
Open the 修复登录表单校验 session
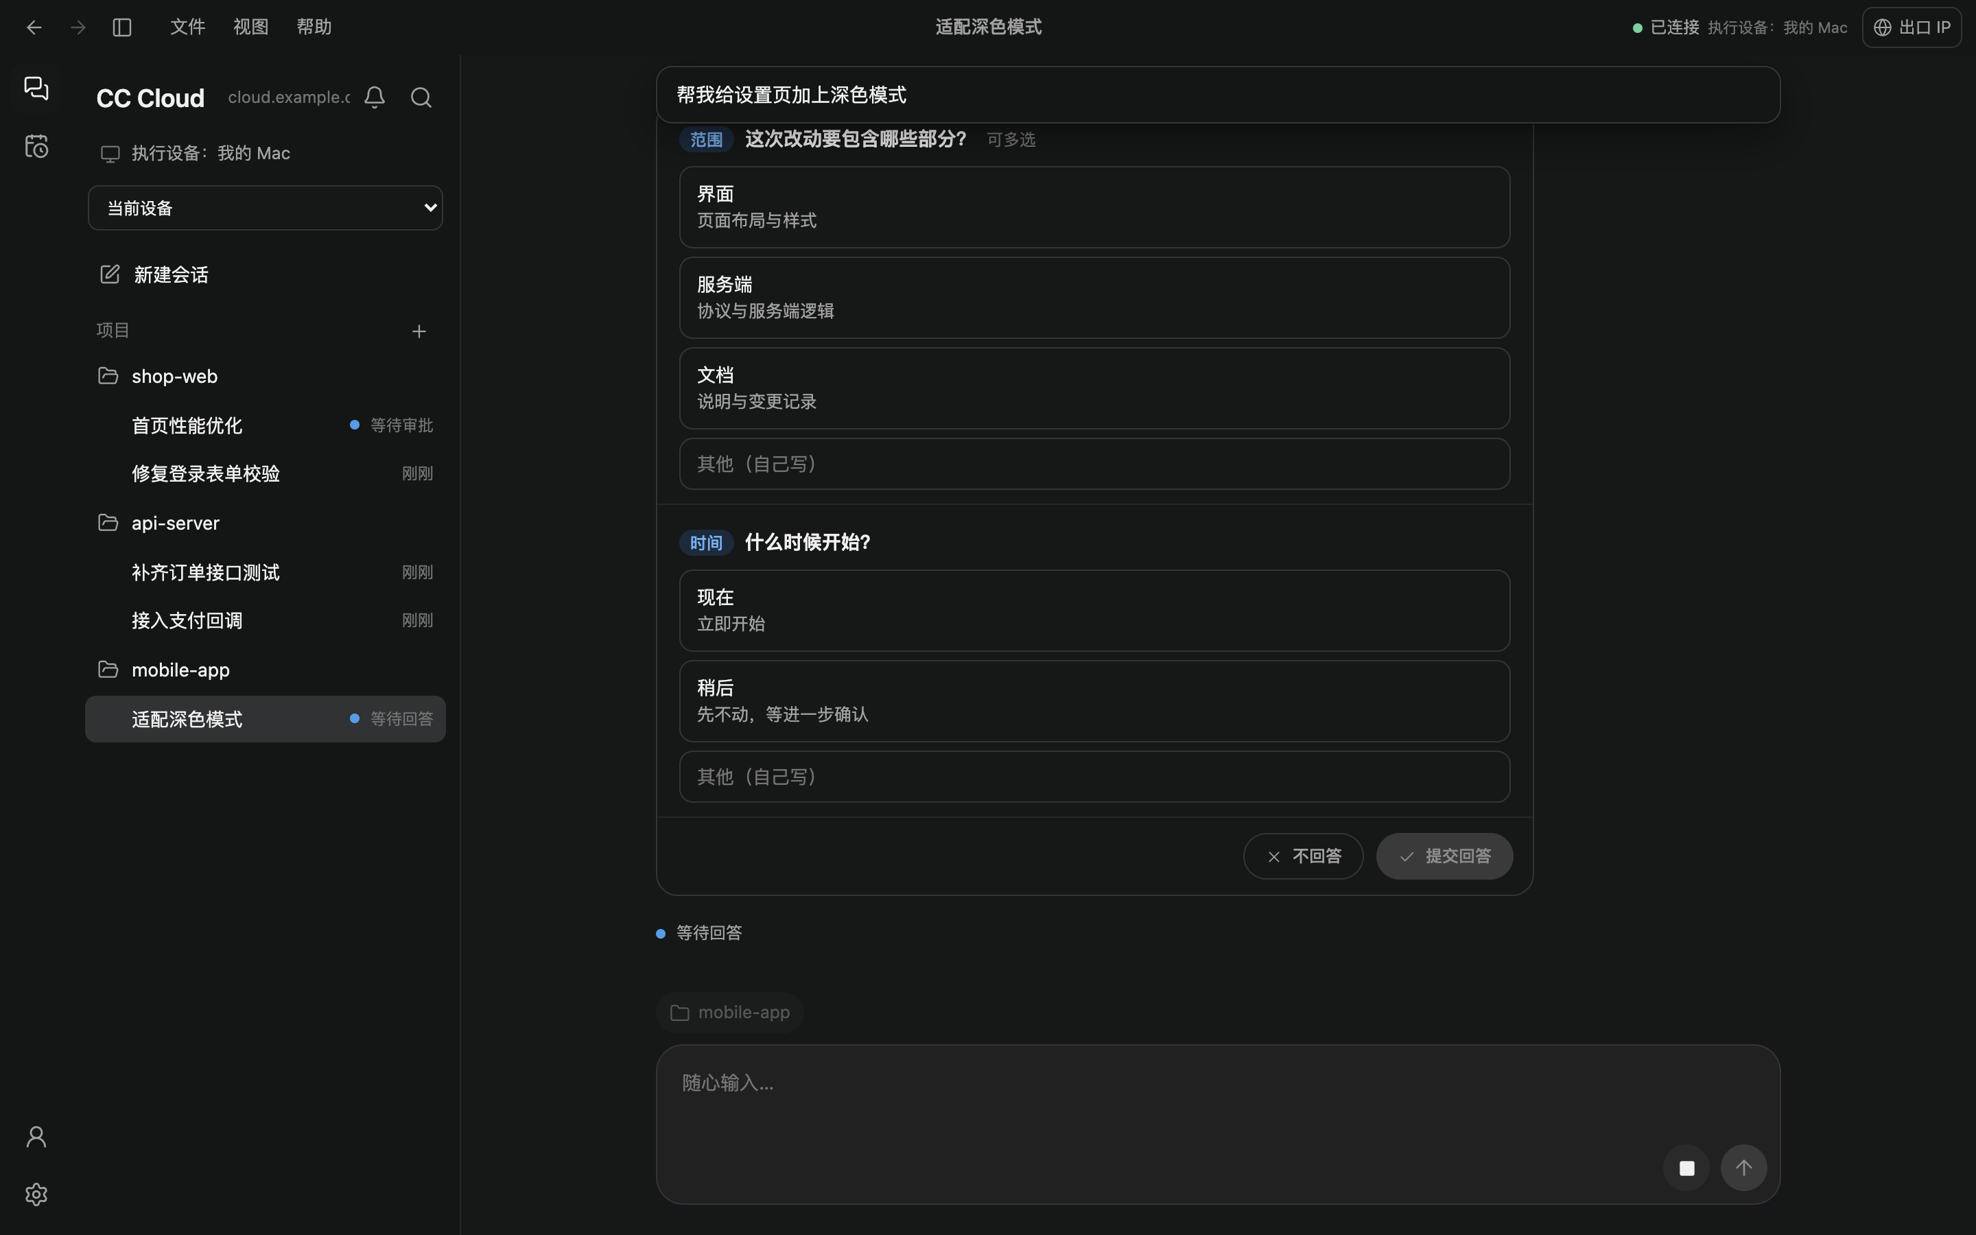[x=266, y=473]
